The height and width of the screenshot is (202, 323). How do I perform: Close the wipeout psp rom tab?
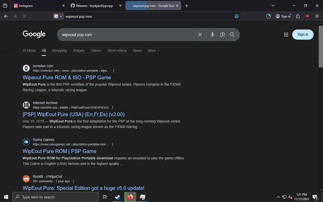click(x=177, y=6)
